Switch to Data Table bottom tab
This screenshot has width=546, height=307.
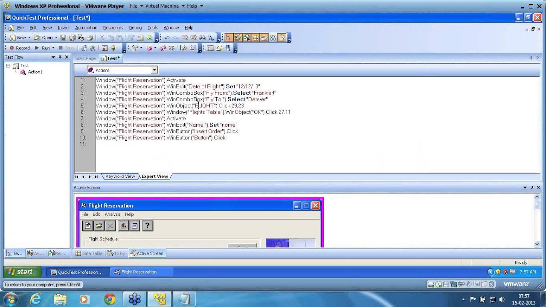pyautogui.click(x=89, y=253)
